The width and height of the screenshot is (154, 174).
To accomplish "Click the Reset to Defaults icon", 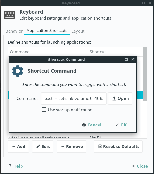I will pyautogui.click(x=100, y=146).
